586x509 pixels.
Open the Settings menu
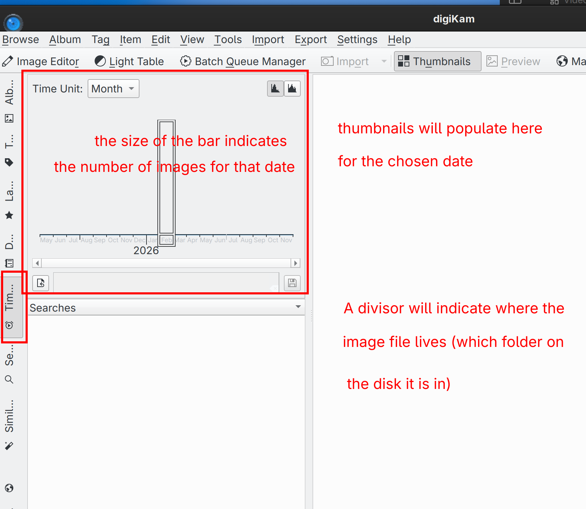[x=357, y=40]
